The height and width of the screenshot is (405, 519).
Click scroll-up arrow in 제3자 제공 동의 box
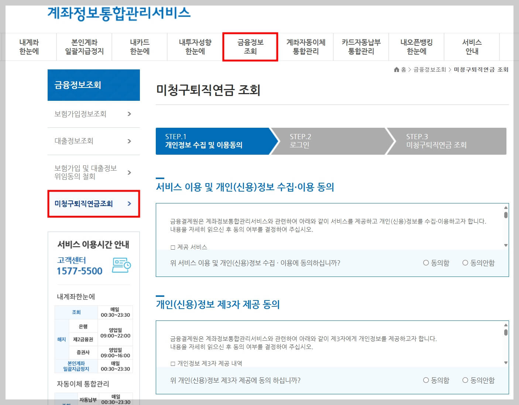(x=506, y=325)
